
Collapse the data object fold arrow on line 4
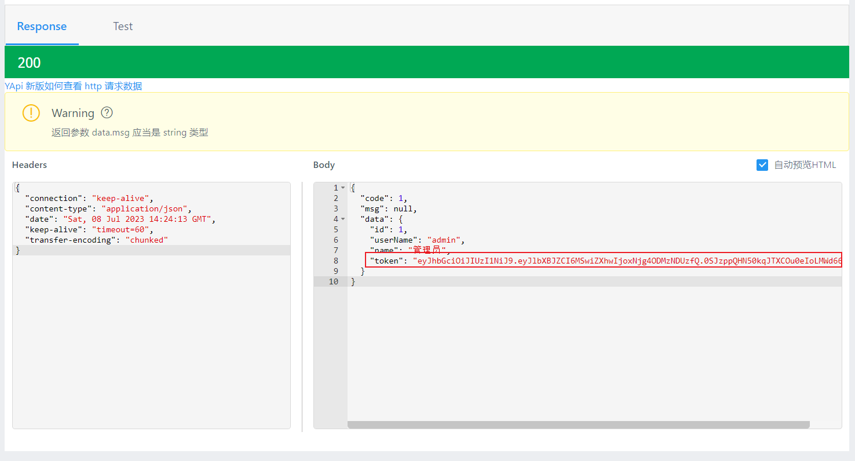tap(343, 219)
